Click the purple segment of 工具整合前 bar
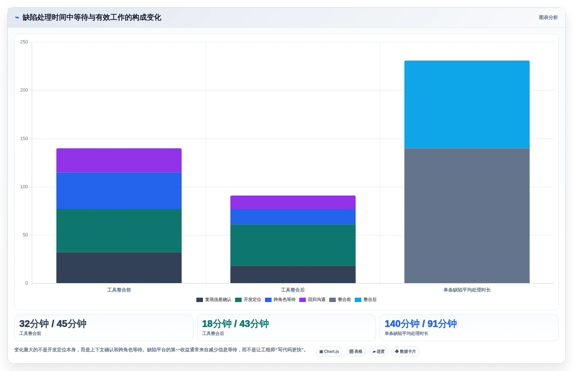 119,161
